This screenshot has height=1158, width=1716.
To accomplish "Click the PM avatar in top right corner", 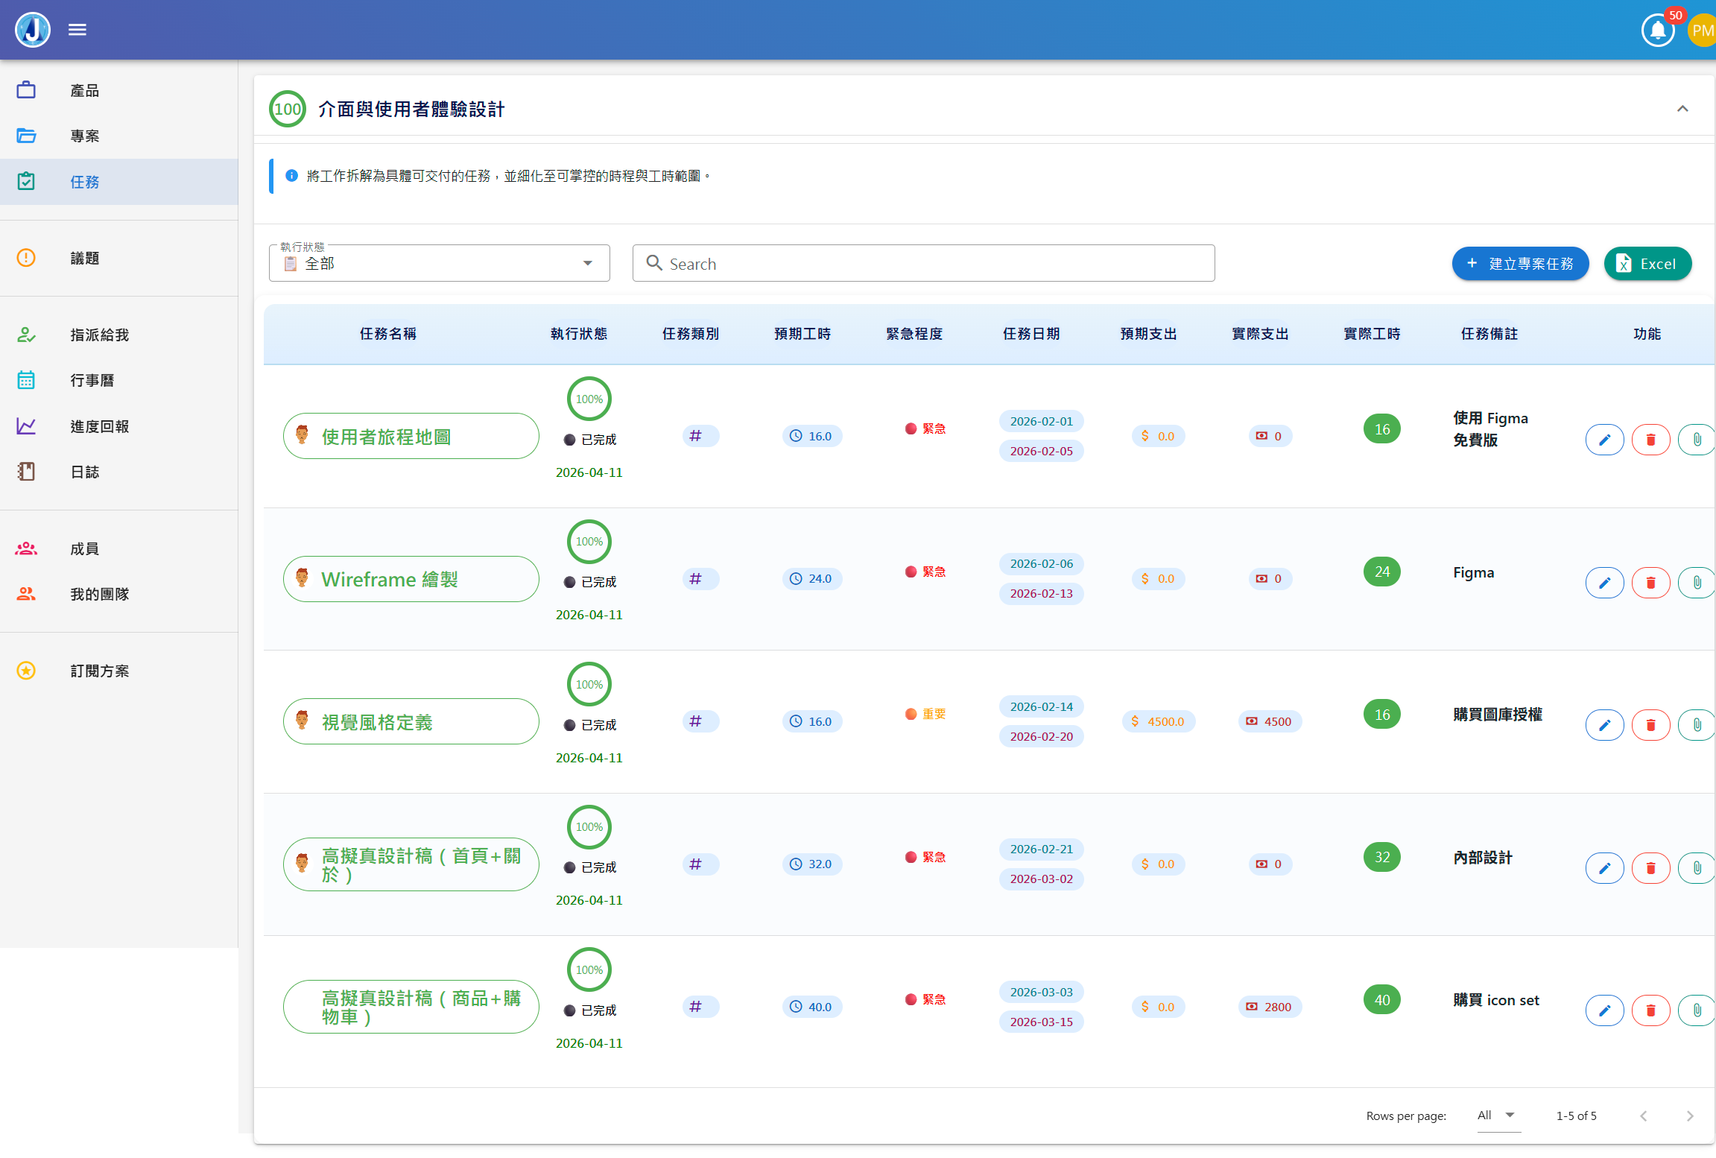I will point(1703,30).
